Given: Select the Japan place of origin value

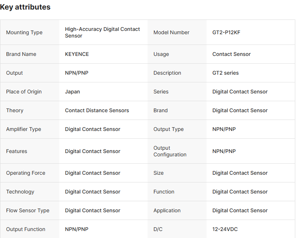Looking at the screenshot, I should [73, 92].
